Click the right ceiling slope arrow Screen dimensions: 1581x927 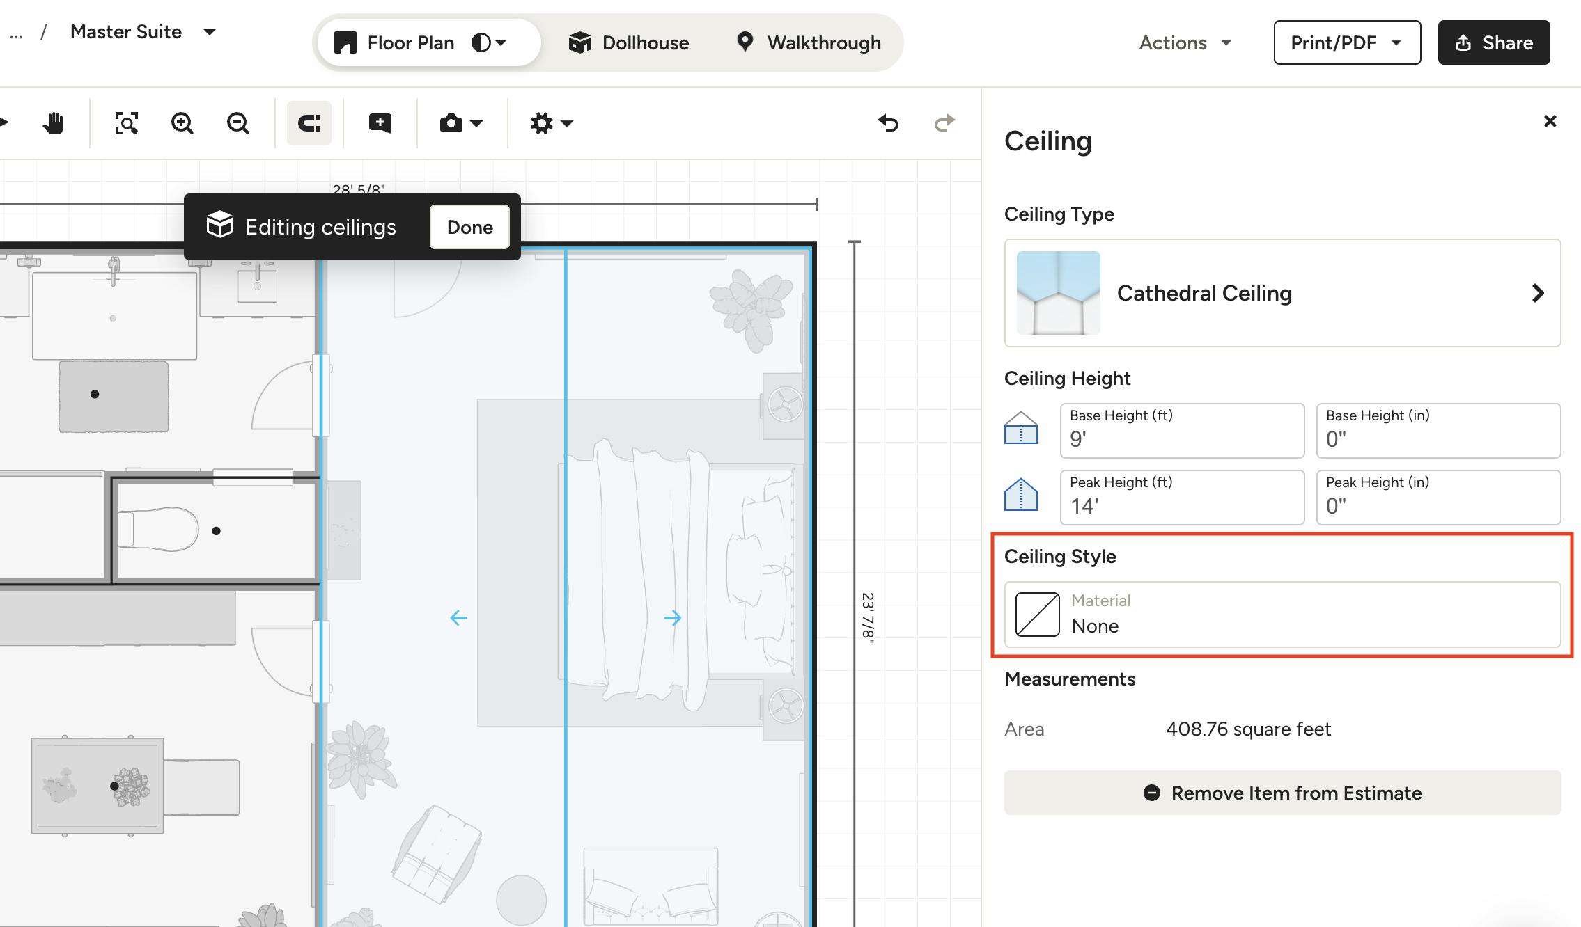672,617
